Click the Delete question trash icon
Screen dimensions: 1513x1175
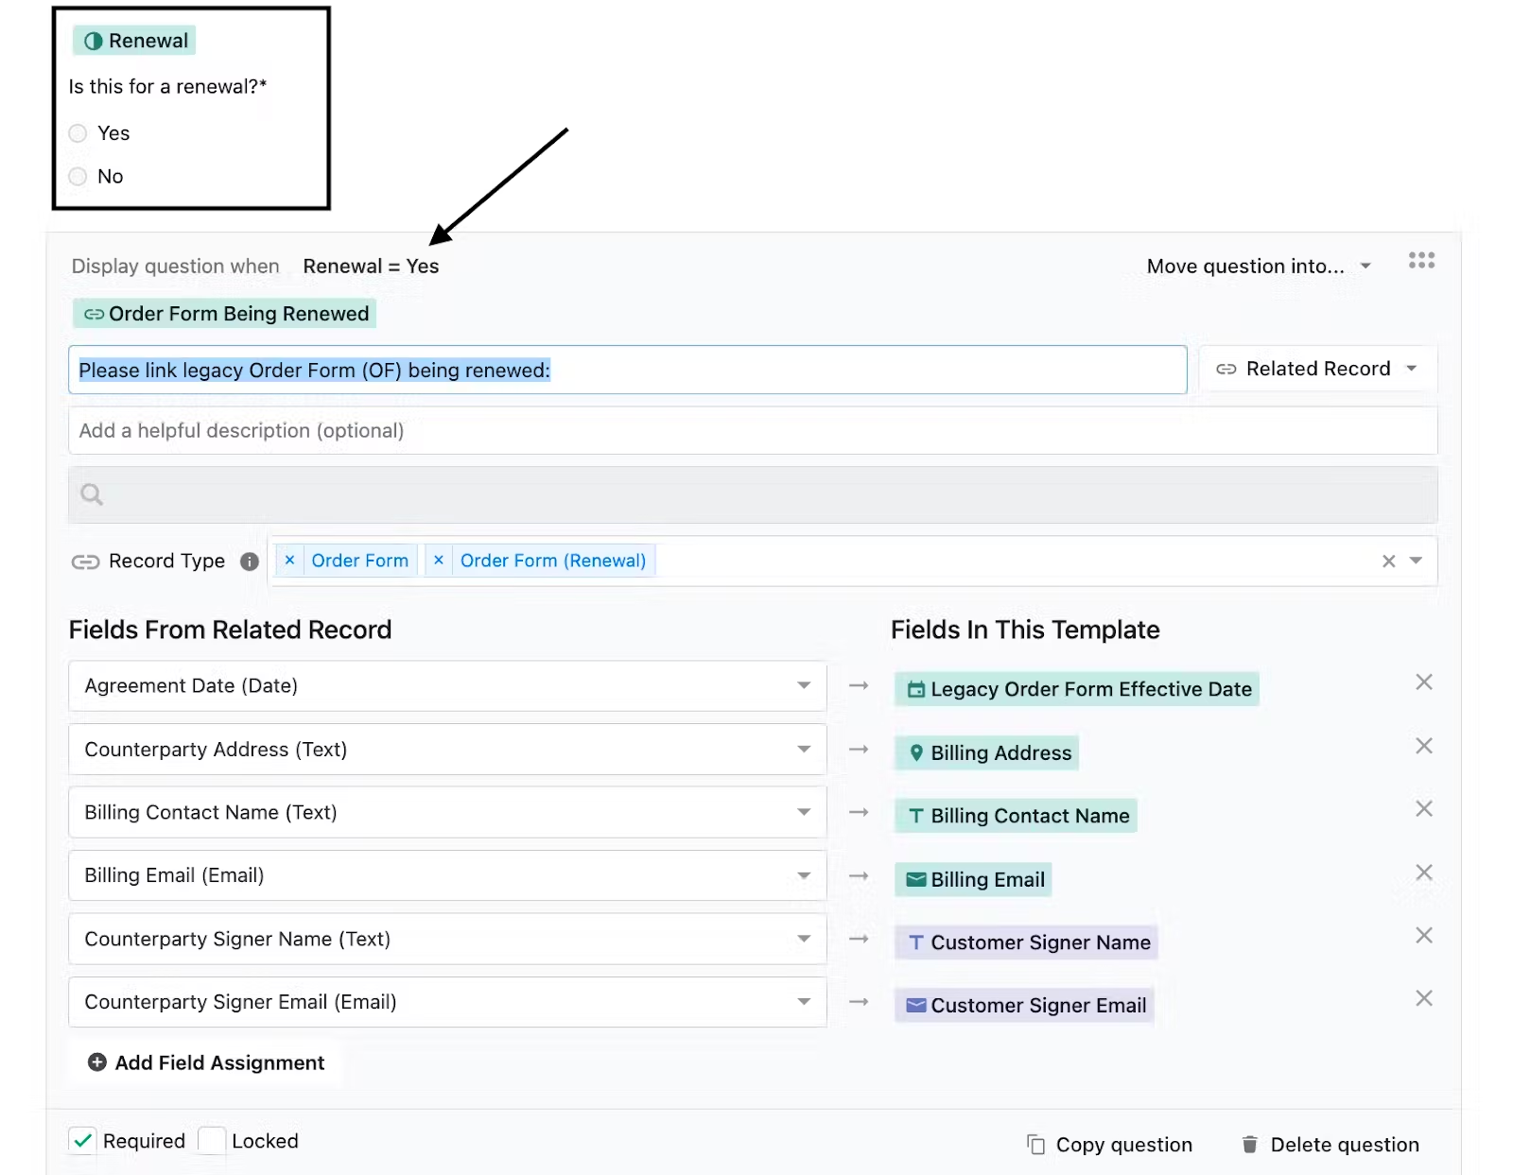[1249, 1145]
